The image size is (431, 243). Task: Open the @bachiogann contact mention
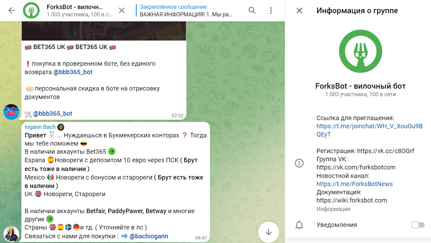tap(149, 236)
